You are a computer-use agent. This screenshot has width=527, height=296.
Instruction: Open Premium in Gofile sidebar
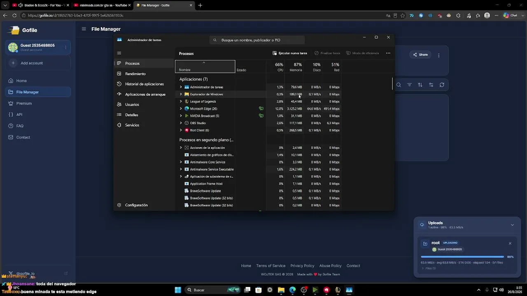38,104
